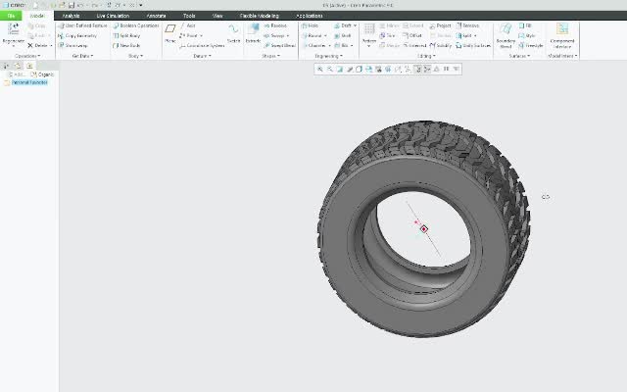Switch to the Model tab
The image size is (627, 392).
tap(37, 16)
